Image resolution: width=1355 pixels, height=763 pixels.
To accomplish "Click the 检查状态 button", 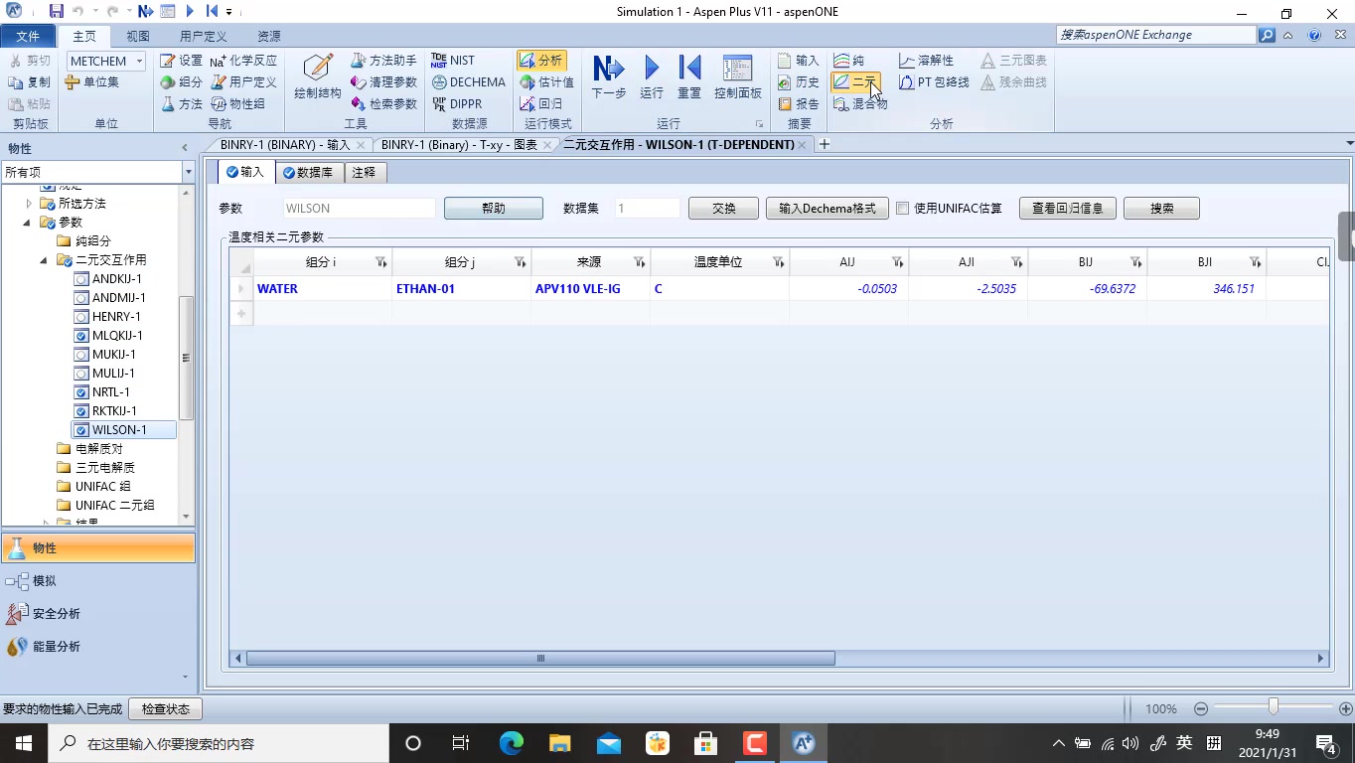I will tap(165, 708).
